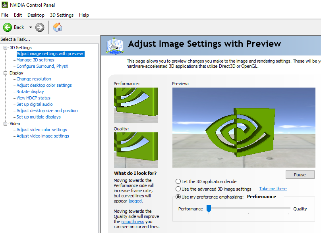The image size is (321, 233).
Task: Click the Display tree label
Action: (x=16, y=73)
